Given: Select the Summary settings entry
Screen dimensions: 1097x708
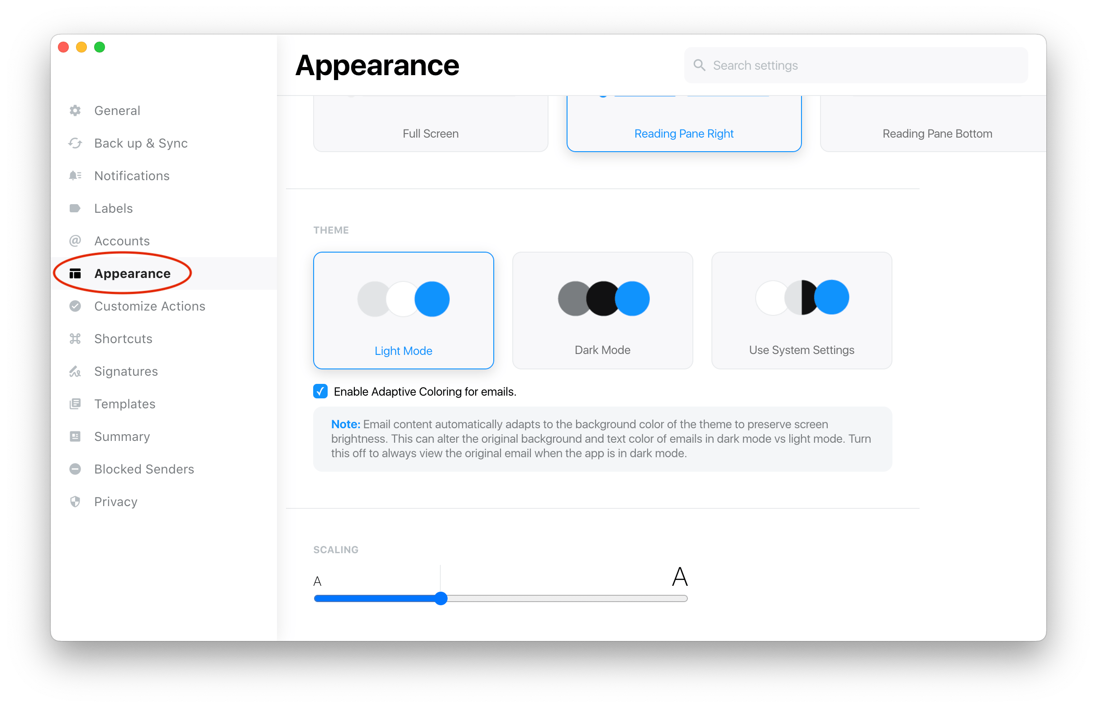Looking at the screenshot, I should [122, 436].
